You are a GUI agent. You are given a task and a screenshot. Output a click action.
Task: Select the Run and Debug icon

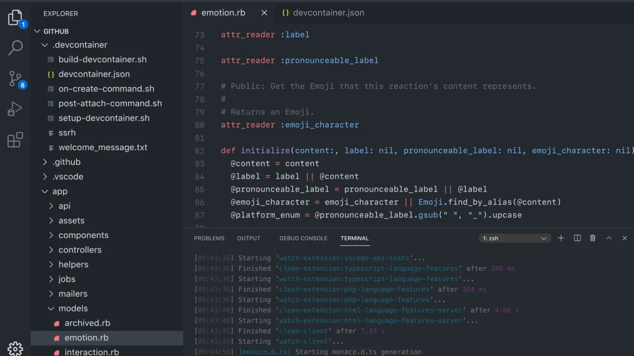15,109
